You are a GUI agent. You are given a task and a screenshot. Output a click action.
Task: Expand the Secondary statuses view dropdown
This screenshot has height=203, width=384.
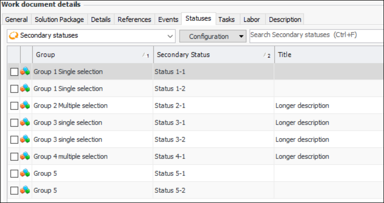(170, 36)
